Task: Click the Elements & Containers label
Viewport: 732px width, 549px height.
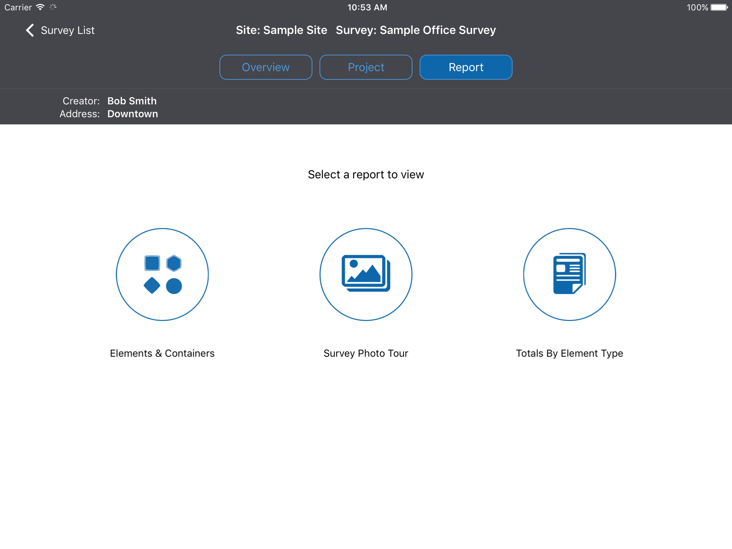Action: pyautogui.click(x=162, y=353)
